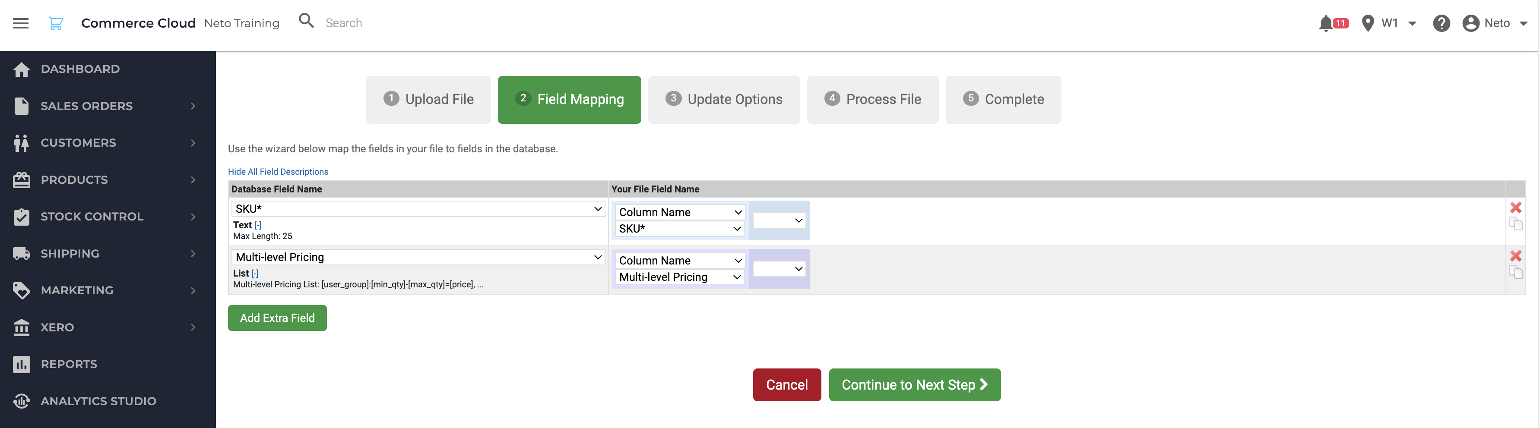The width and height of the screenshot is (1540, 428).
Task: Open the Multi-level Pricing file column dropdown
Action: tap(680, 277)
